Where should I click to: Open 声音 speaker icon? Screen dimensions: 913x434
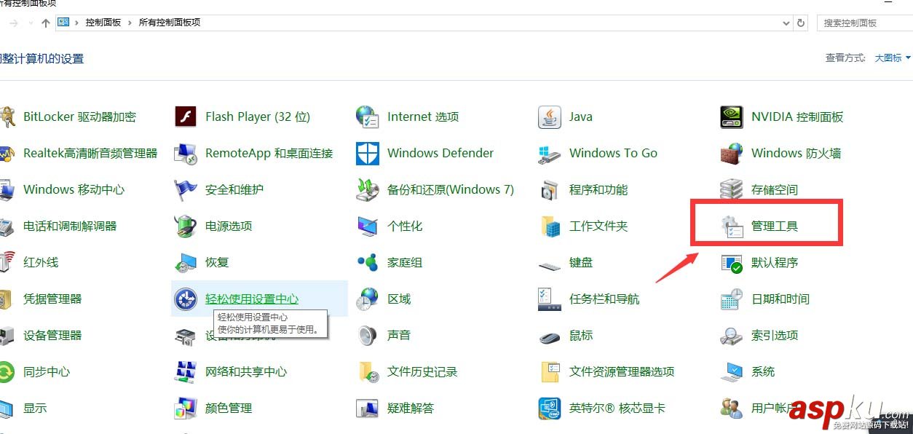click(368, 335)
